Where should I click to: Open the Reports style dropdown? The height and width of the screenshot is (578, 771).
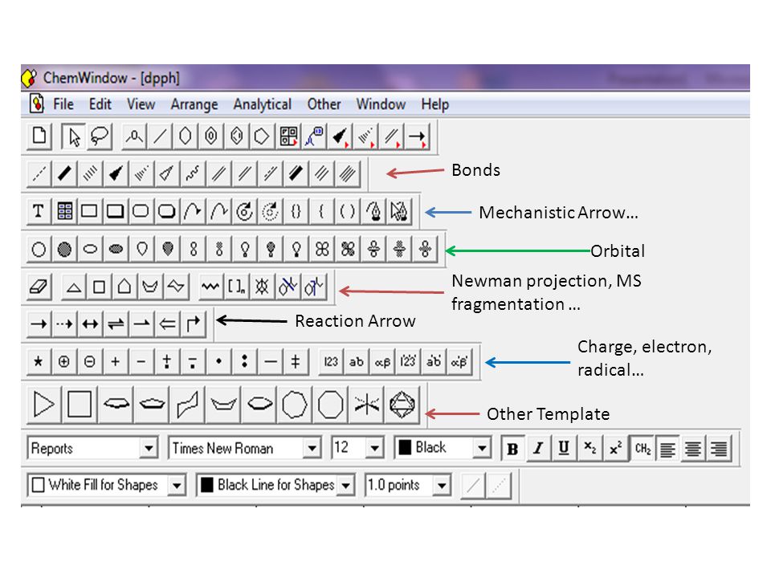pyautogui.click(x=148, y=448)
